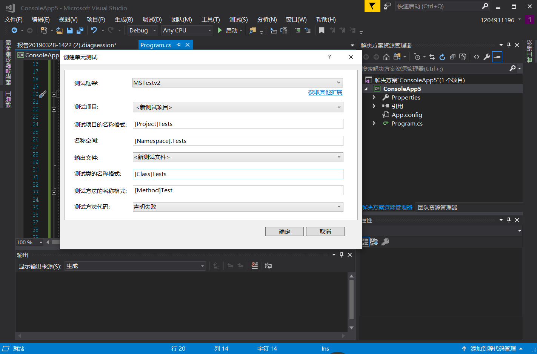Expand the Properties node in Solution Explorer
The image size is (537, 354).
(374, 97)
